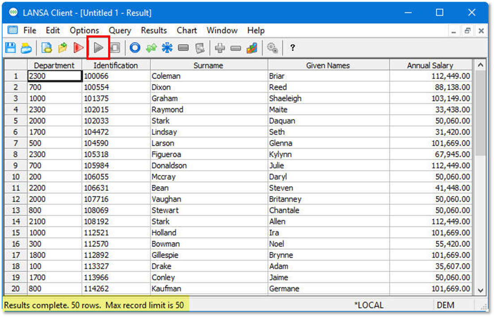Click the grid icon beside File menu
The height and width of the screenshot is (317, 494).
tap(13, 30)
